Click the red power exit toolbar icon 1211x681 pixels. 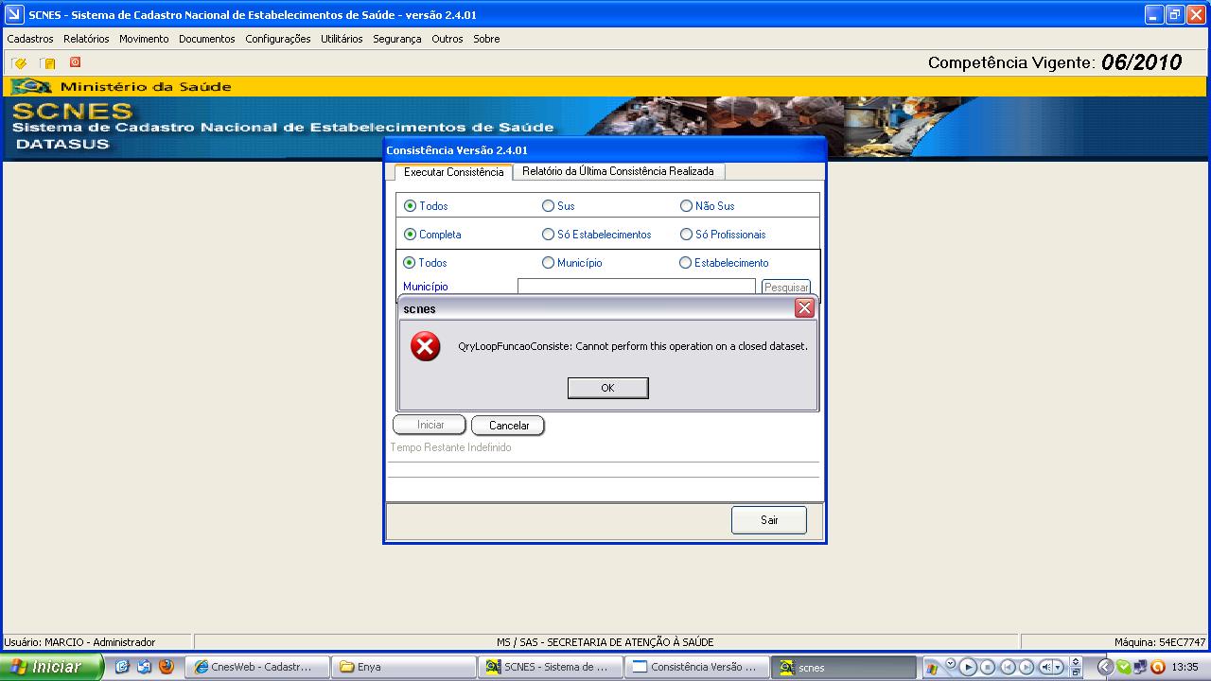click(x=75, y=62)
